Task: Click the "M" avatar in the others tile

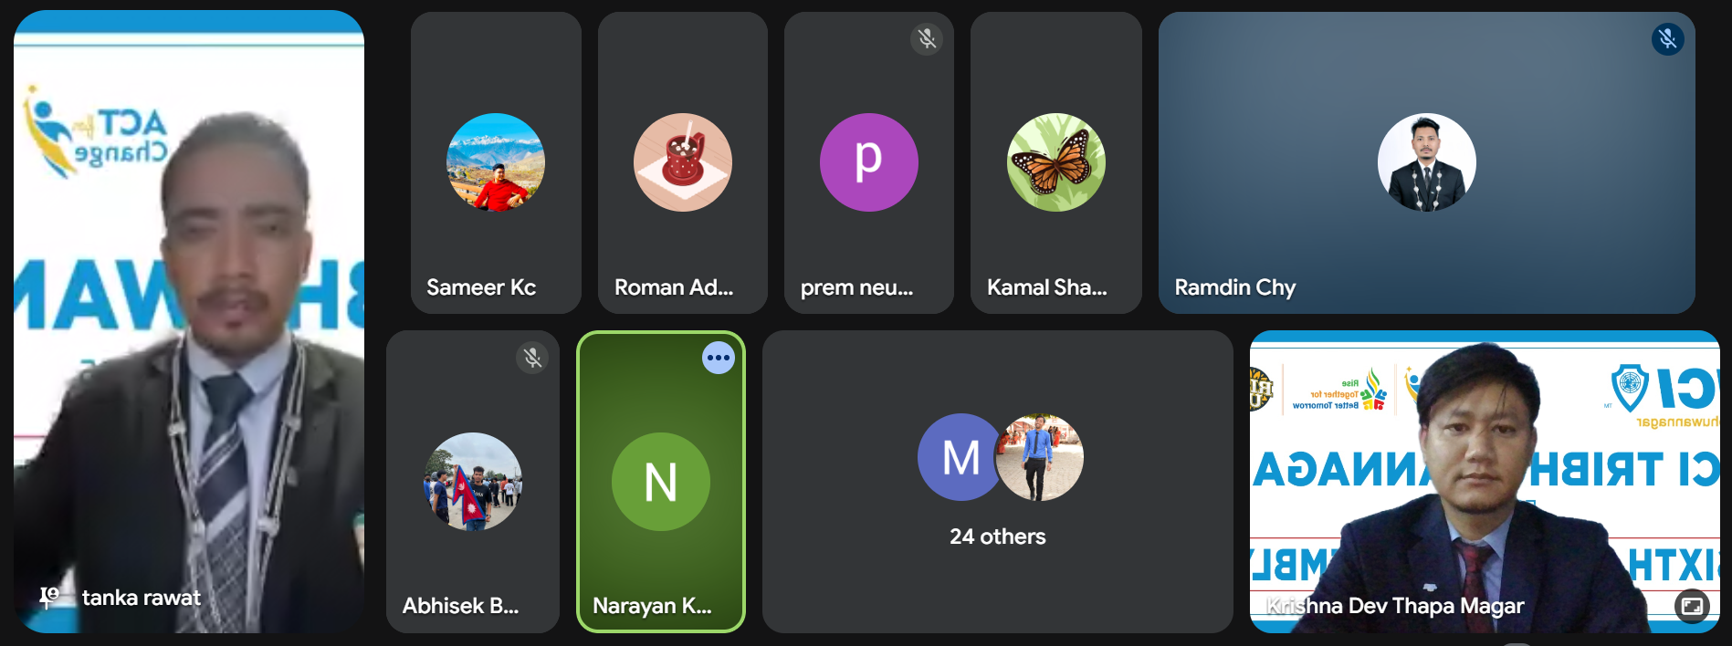Action: (960, 457)
